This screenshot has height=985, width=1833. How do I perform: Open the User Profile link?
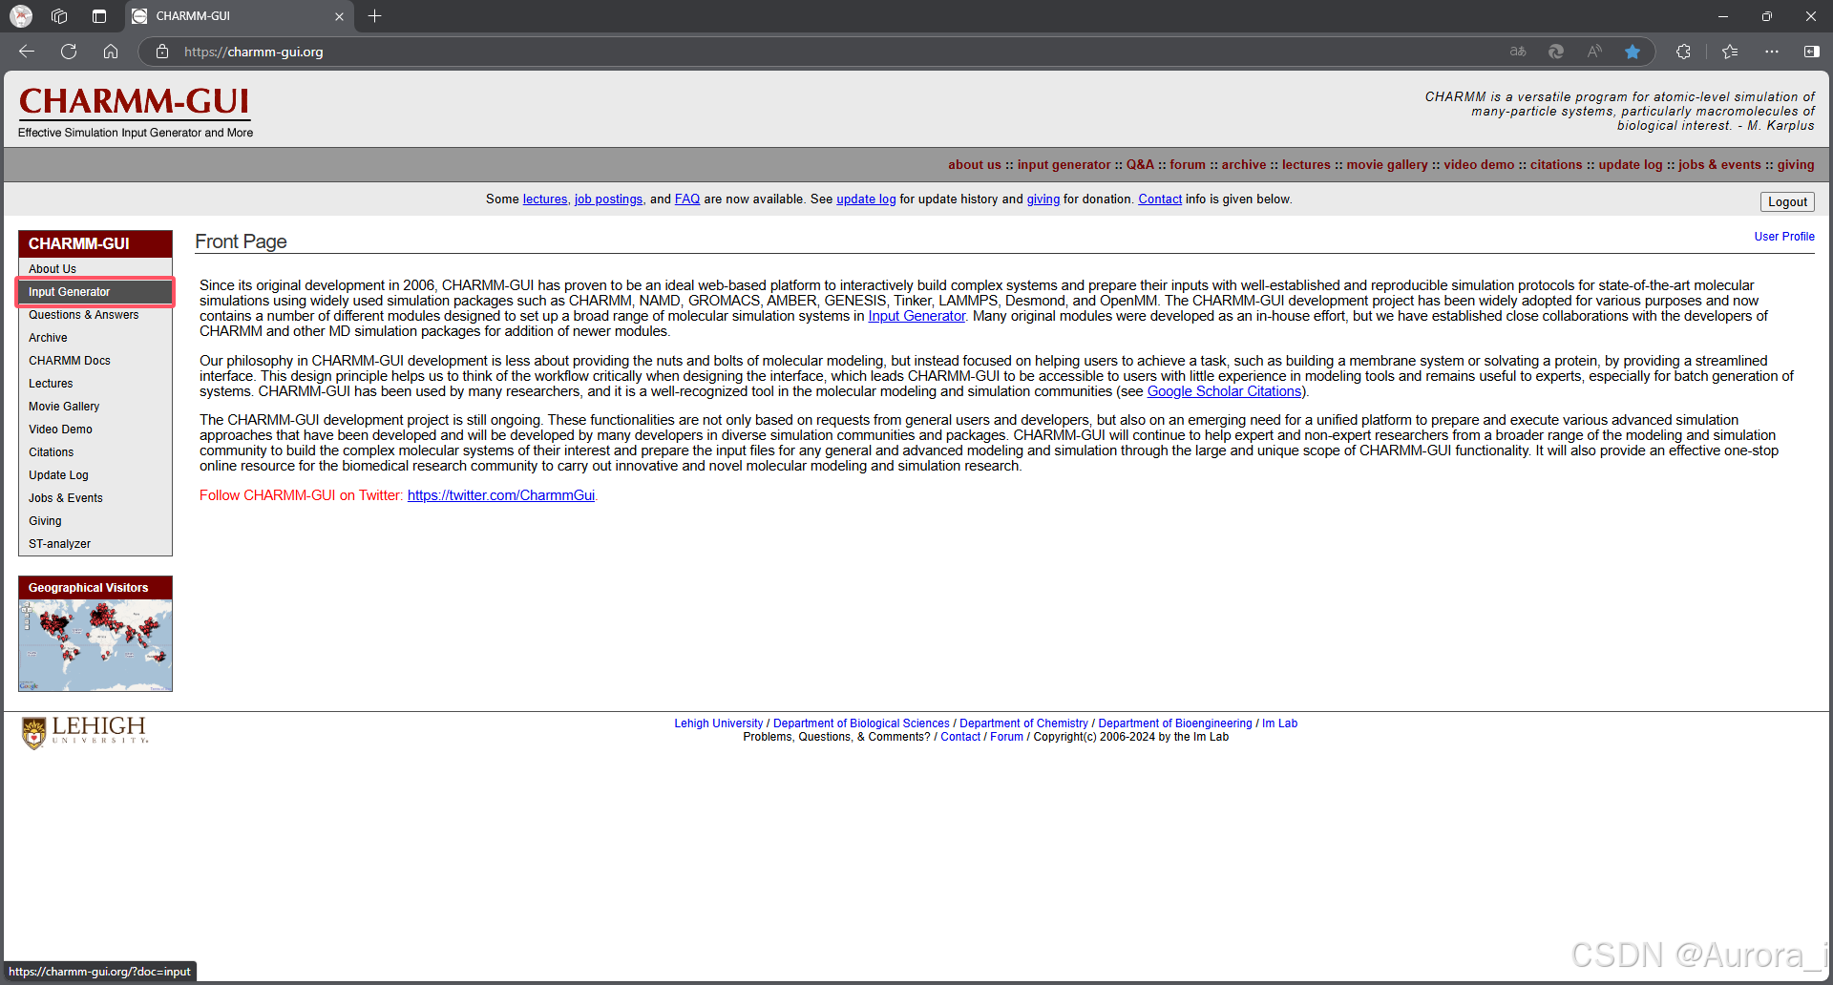tap(1784, 237)
